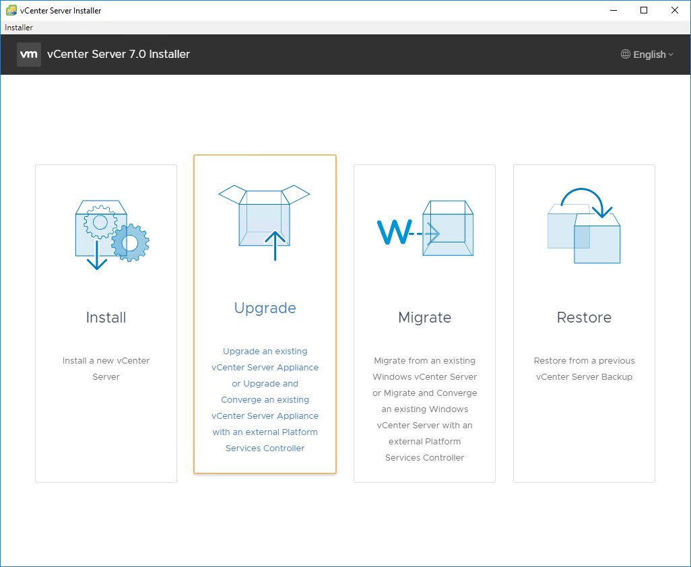Open the Installer menu

(x=18, y=27)
